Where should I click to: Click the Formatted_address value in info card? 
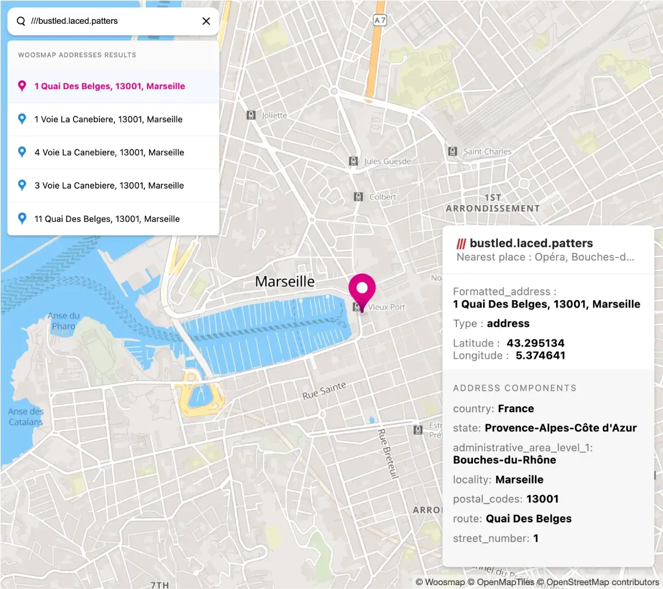pos(546,304)
